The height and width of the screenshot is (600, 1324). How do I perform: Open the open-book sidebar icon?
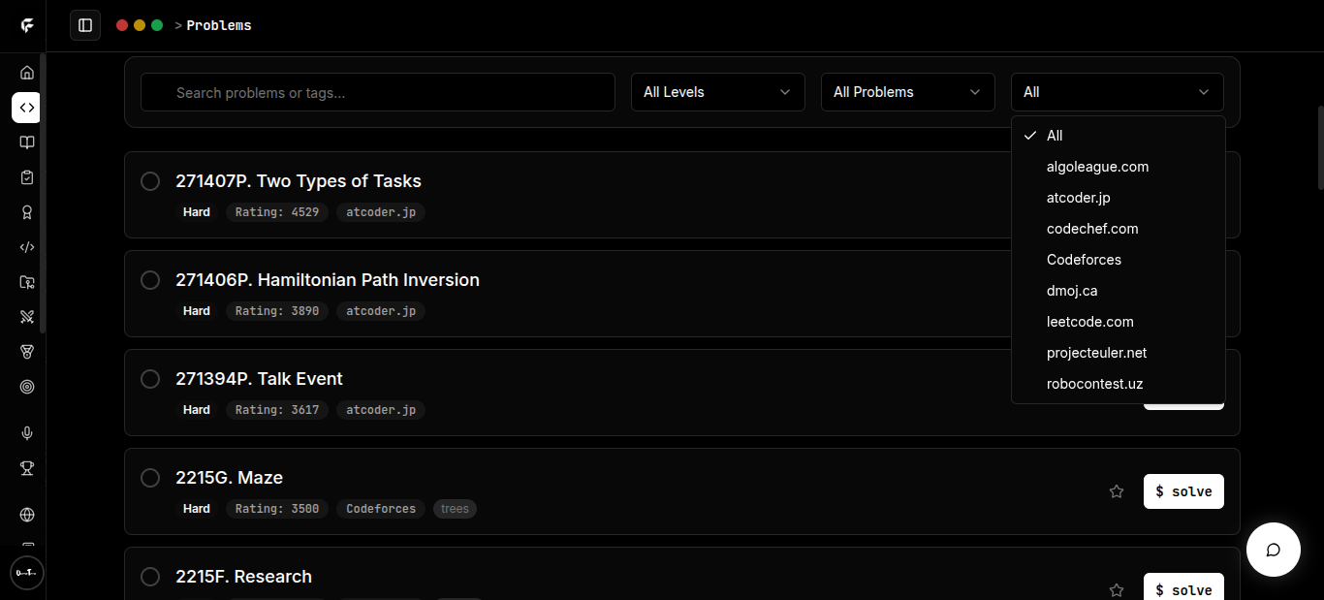(x=27, y=142)
